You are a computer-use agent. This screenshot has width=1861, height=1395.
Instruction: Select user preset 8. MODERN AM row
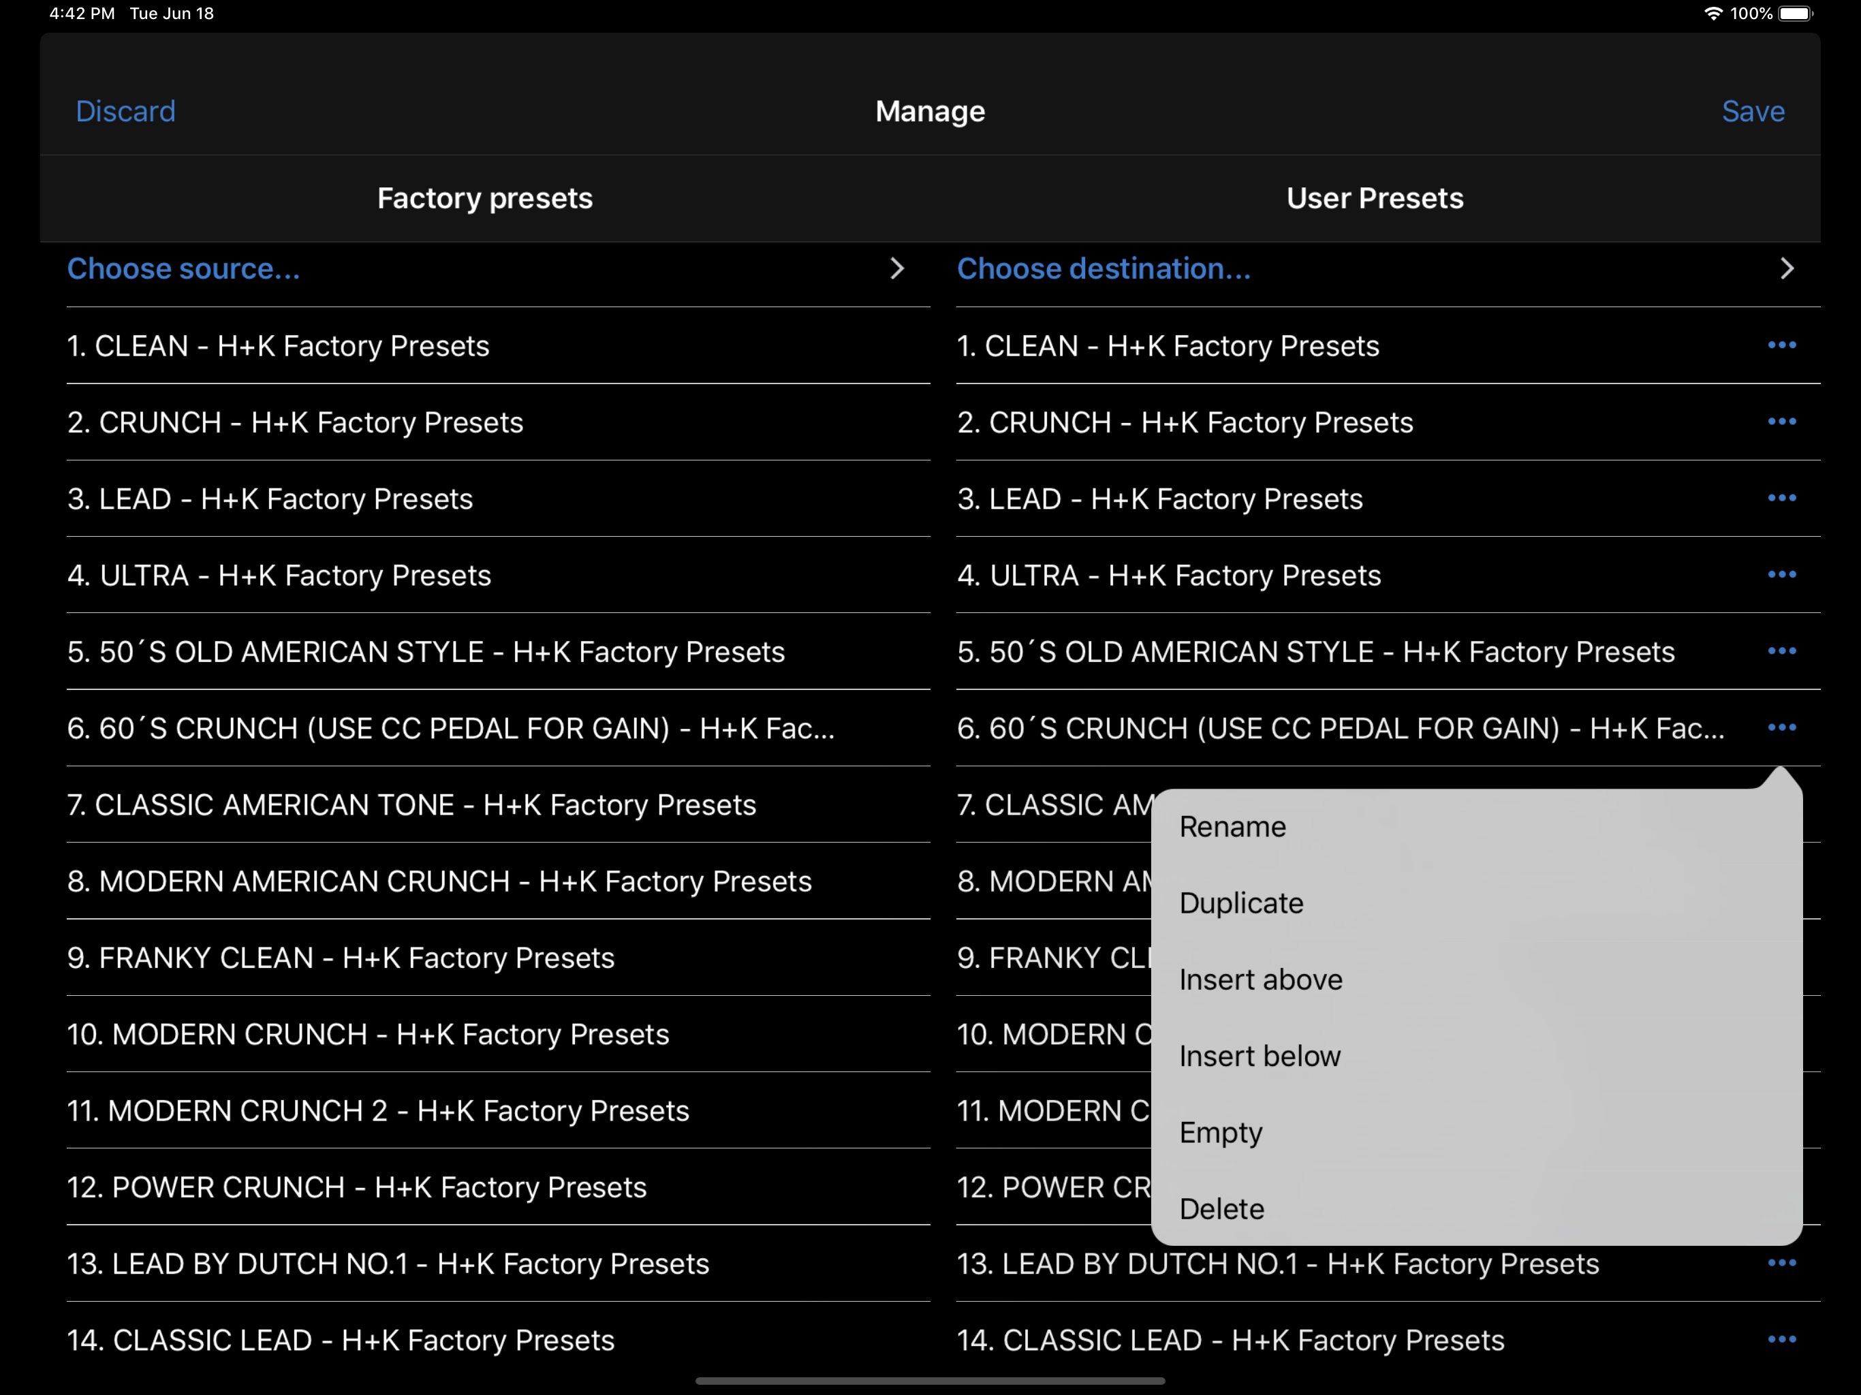[x=1054, y=882]
